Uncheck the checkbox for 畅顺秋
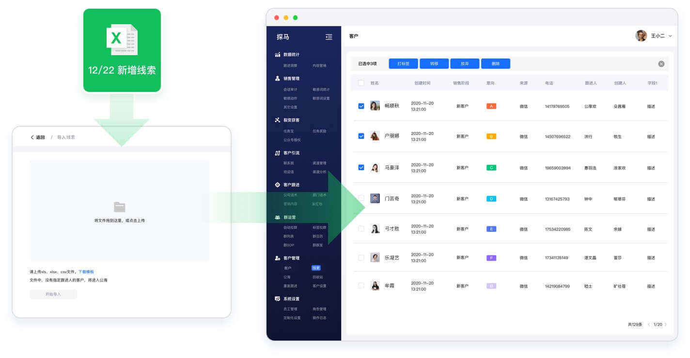The image size is (690, 358). [361, 106]
